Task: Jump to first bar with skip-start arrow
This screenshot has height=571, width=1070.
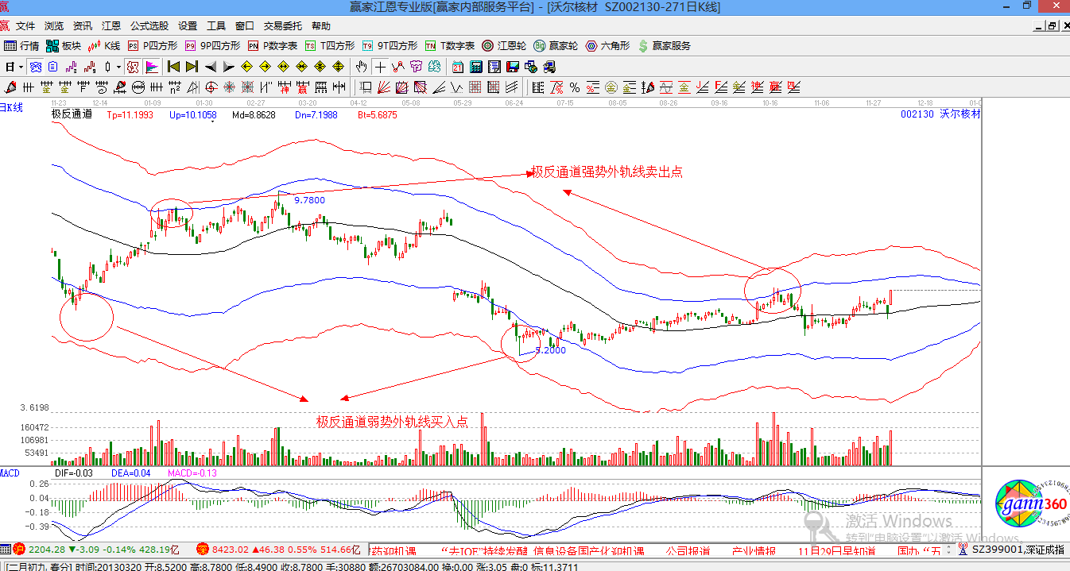Action: 173,67
